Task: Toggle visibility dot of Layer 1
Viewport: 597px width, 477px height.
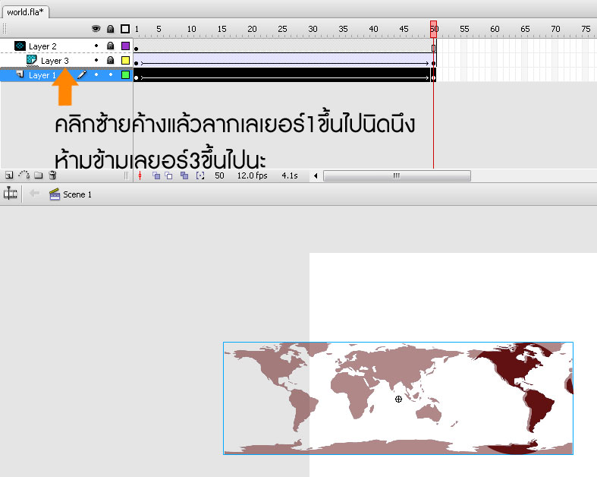Action: (96, 74)
